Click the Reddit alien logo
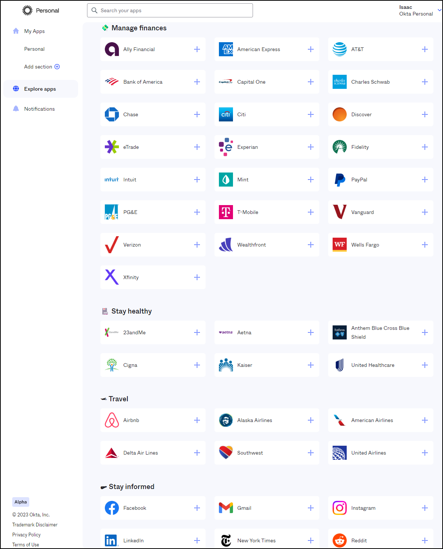This screenshot has height=549, width=443. 340,540
